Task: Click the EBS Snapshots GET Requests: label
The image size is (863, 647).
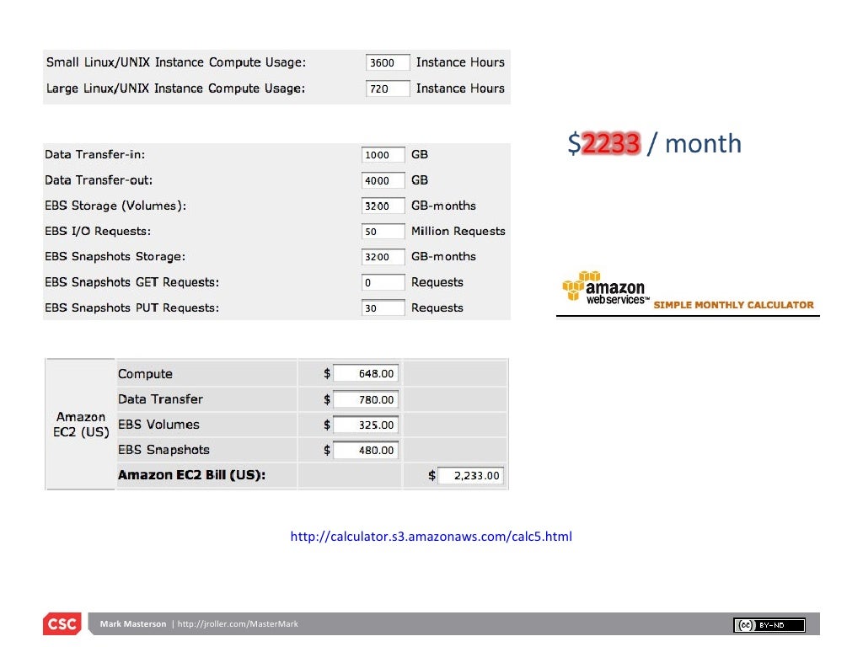Action: 131,283
